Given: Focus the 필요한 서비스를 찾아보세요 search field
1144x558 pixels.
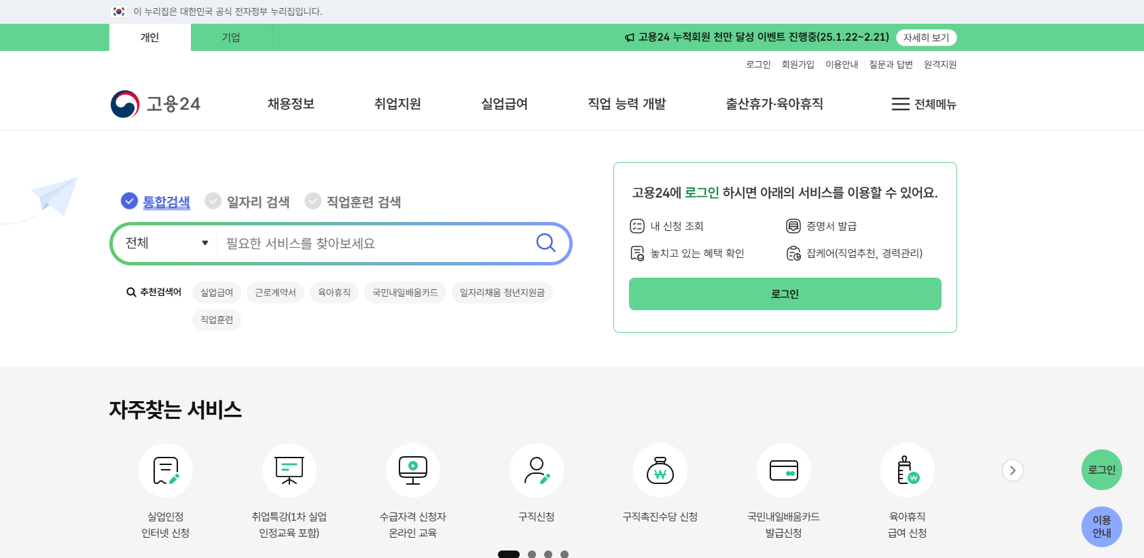Looking at the screenshot, I should click(x=376, y=243).
